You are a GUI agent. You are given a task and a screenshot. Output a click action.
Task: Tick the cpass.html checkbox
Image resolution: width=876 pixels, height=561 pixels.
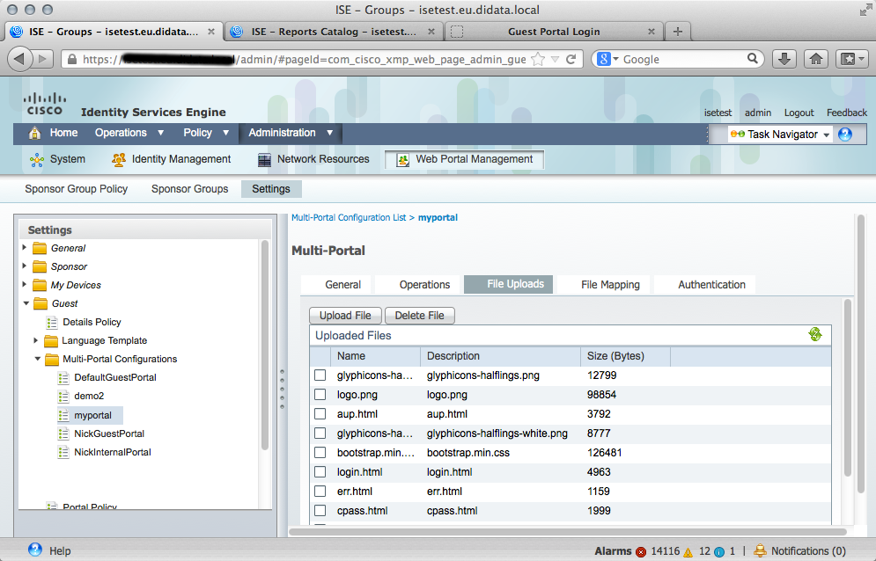[x=320, y=511]
